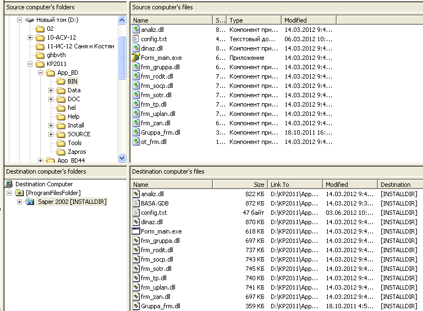Click folder icon named 02
This screenshot has height=311, width=423.
point(40,29)
